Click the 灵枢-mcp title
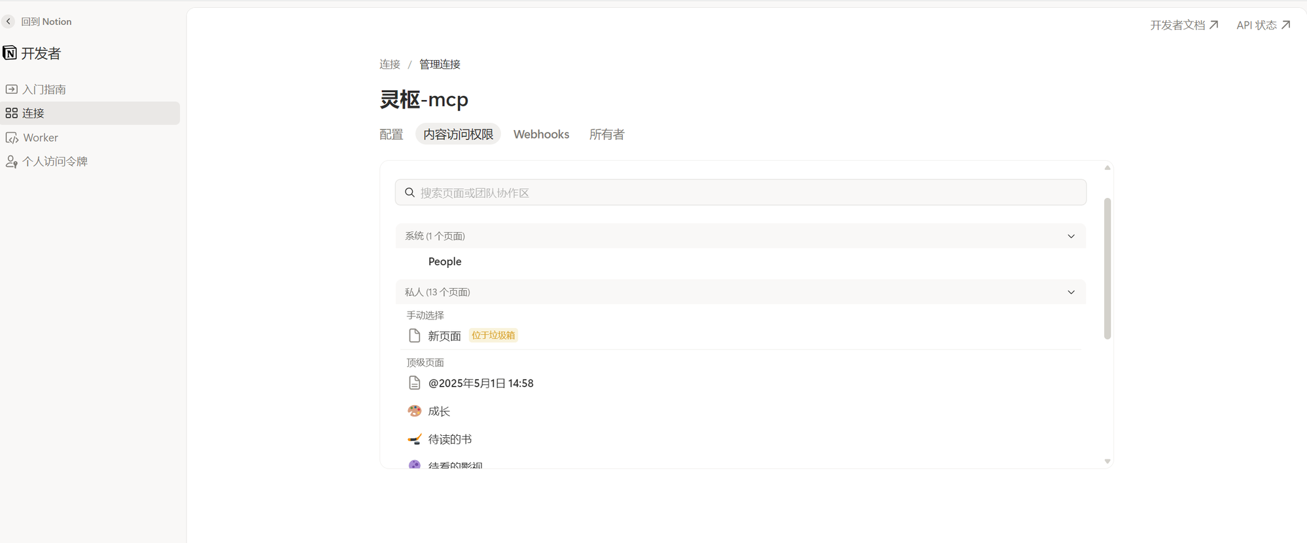The image size is (1307, 543). pos(424,99)
